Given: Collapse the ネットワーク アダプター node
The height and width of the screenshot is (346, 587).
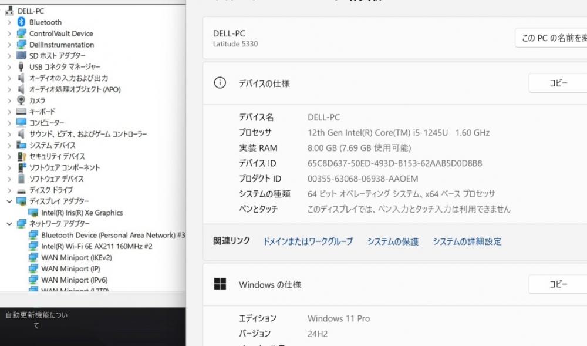Looking at the screenshot, I should (9, 224).
